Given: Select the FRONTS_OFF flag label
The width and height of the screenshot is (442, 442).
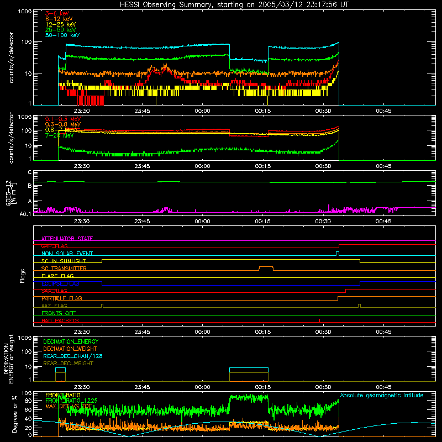Looking at the screenshot, I should [x=59, y=313].
